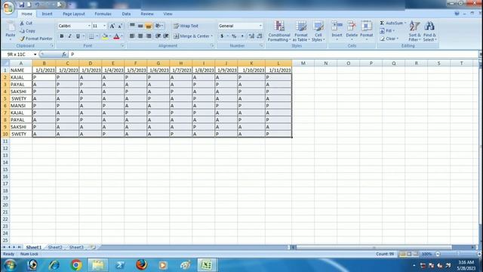Viewport: 483px width, 272px height.
Task: Click the Orientation icon
Action: coord(158,26)
